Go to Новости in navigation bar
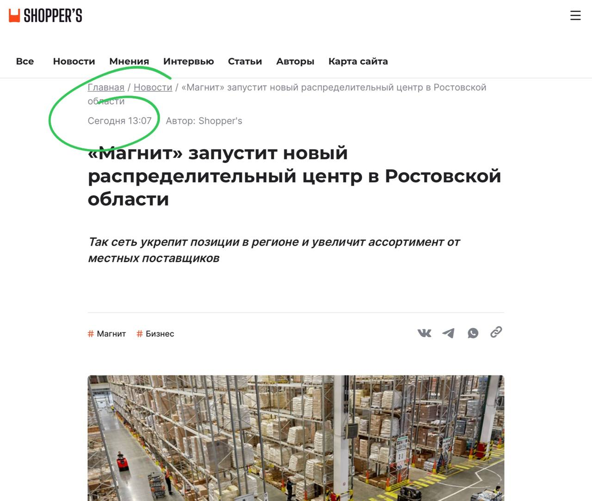This screenshot has width=592, height=501. pyautogui.click(x=74, y=61)
